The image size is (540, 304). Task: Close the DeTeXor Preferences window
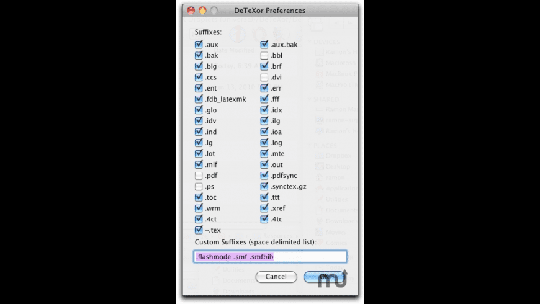click(191, 11)
